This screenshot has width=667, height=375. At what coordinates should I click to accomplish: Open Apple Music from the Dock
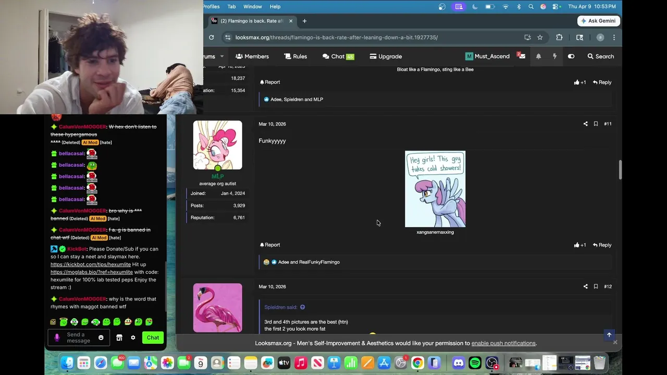click(x=301, y=363)
